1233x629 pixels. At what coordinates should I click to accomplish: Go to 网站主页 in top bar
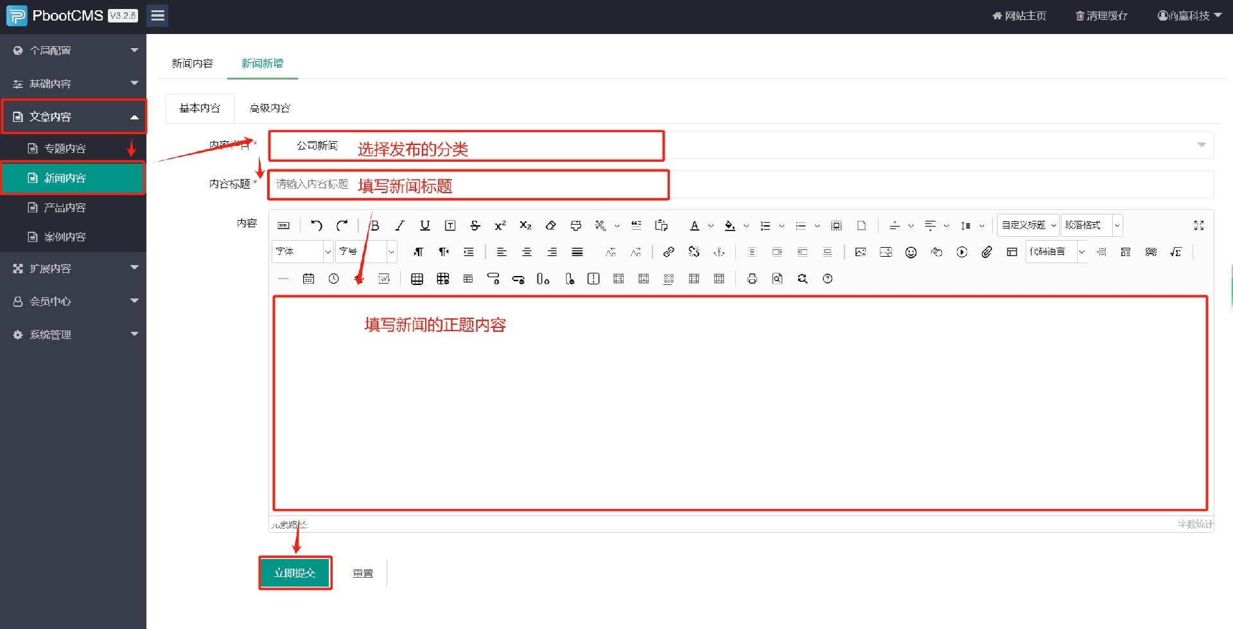click(1019, 16)
